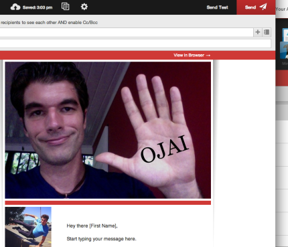Click the red Send button text

[x=250, y=7]
